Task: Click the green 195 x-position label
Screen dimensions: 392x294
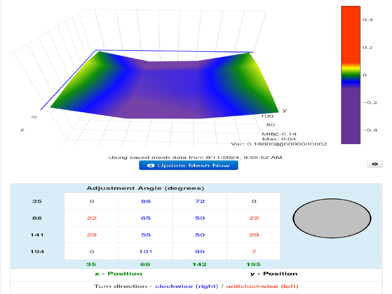Action: point(253,264)
